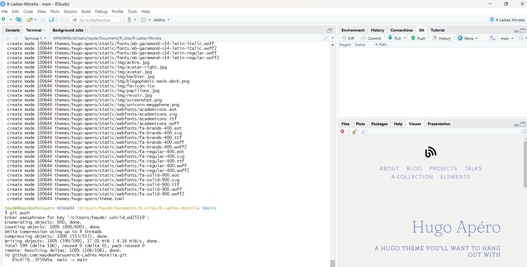Click the new branch icon
527x267 pixels.
(x=492, y=38)
